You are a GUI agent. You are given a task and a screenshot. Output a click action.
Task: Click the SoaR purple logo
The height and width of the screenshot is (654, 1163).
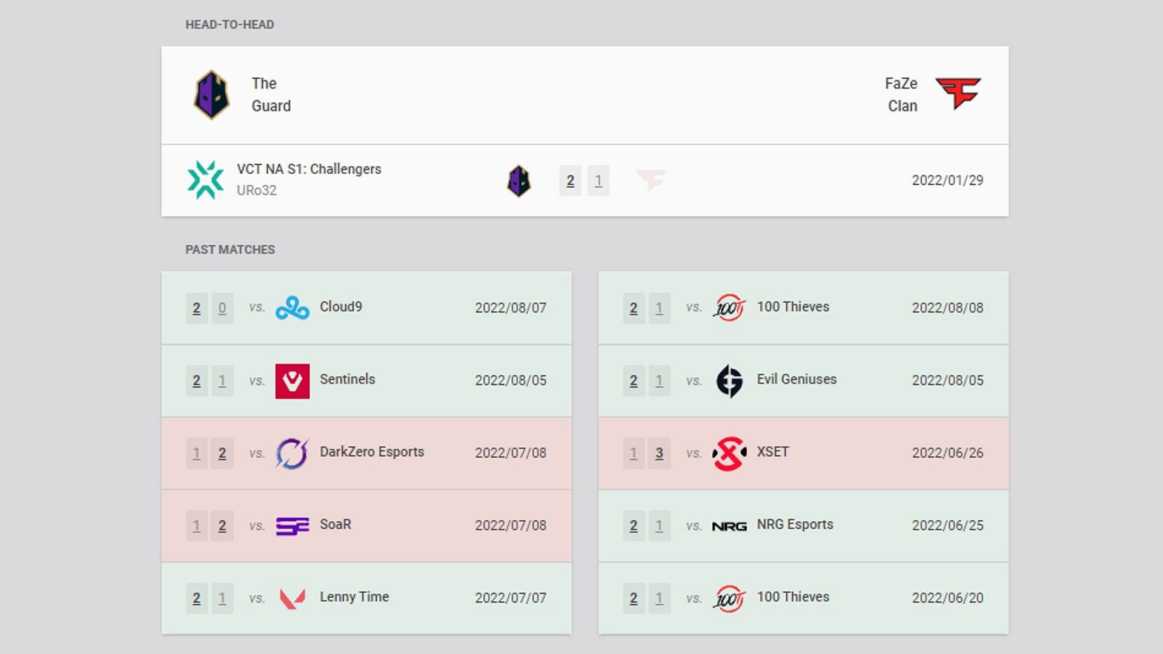coord(293,526)
